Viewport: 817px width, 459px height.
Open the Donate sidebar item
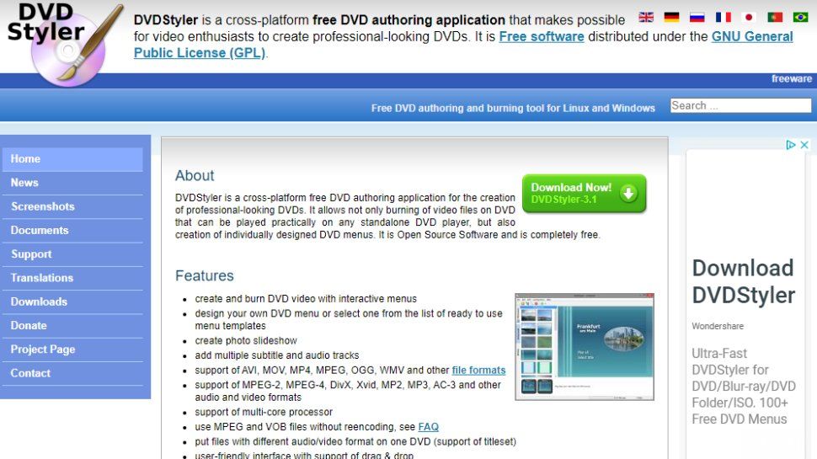(x=72, y=326)
